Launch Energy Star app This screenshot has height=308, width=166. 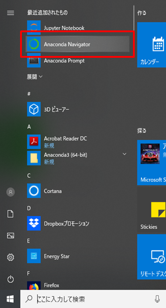[x=78, y=256]
